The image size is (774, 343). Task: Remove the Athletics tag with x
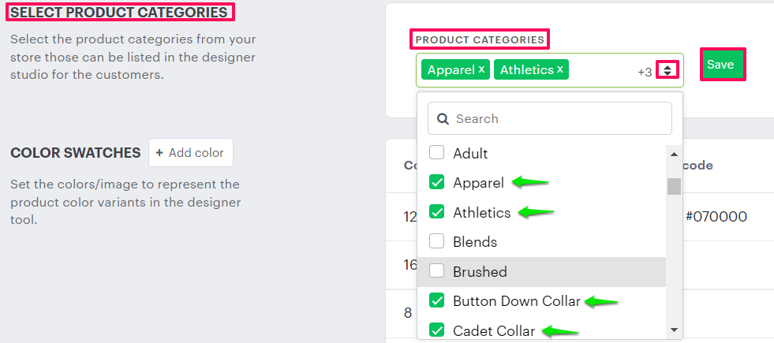[x=560, y=69]
